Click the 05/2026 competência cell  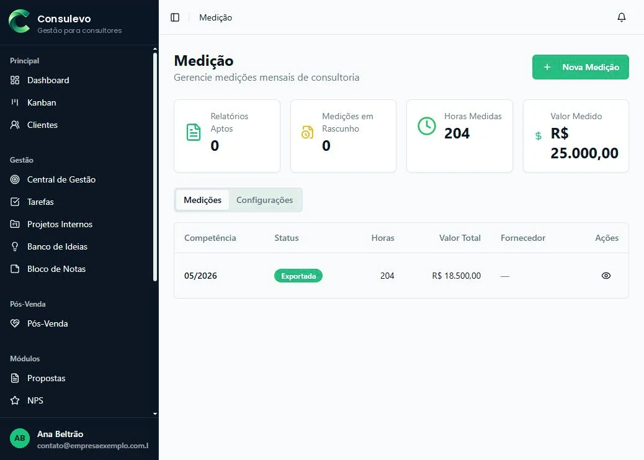[200, 276]
